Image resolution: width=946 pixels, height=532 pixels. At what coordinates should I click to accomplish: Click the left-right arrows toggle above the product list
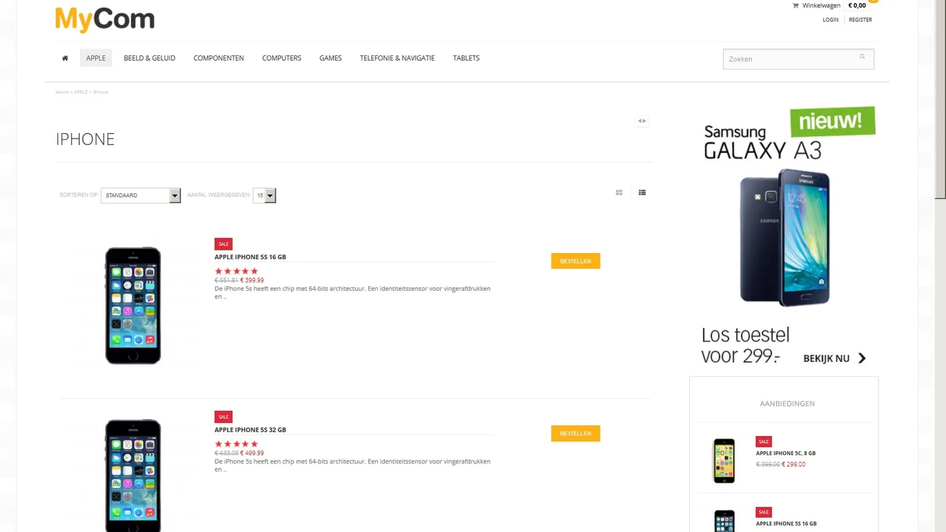642,121
